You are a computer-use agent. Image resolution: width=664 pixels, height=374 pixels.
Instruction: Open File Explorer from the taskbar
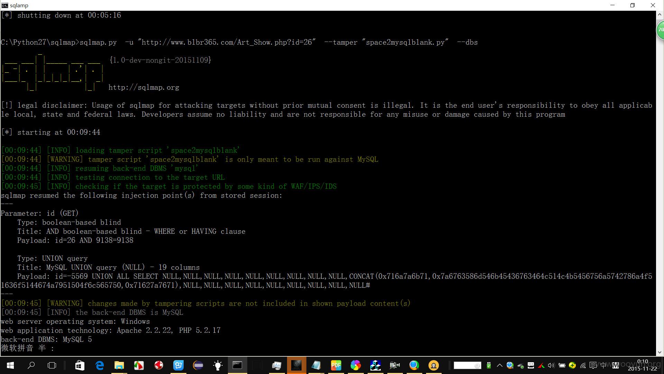point(119,365)
